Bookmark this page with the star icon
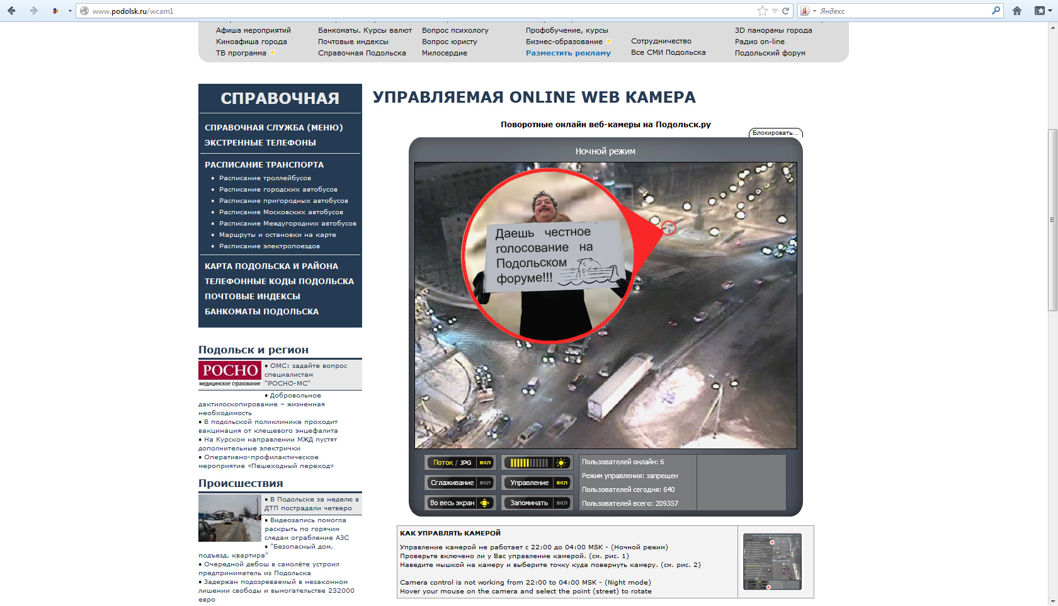Image resolution: width=1058 pixels, height=606 pixels. click(x=763, y=11)
